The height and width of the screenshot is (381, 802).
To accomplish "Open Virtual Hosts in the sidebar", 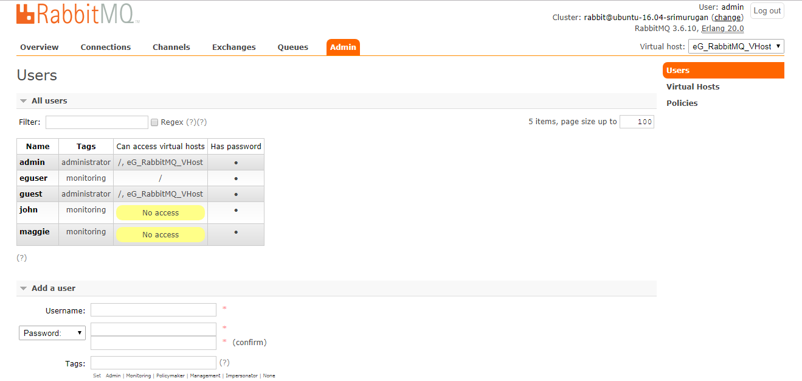I will (693, 87).
